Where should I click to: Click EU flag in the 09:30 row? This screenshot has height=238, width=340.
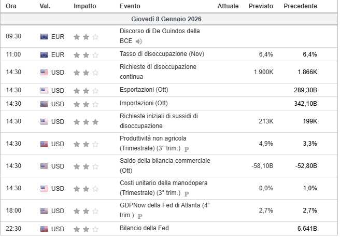click(44, 37)
